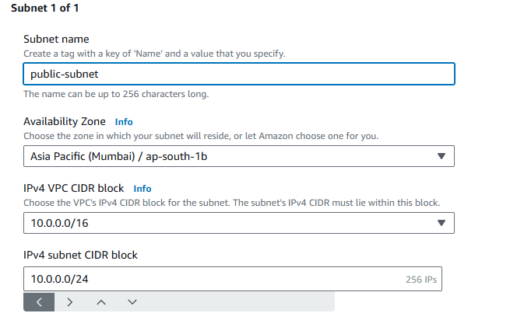This screenshot has width=510, height=320.
Task: Click the Availability Zone label text
Action: pyautogui.click(x=65, y=121)
